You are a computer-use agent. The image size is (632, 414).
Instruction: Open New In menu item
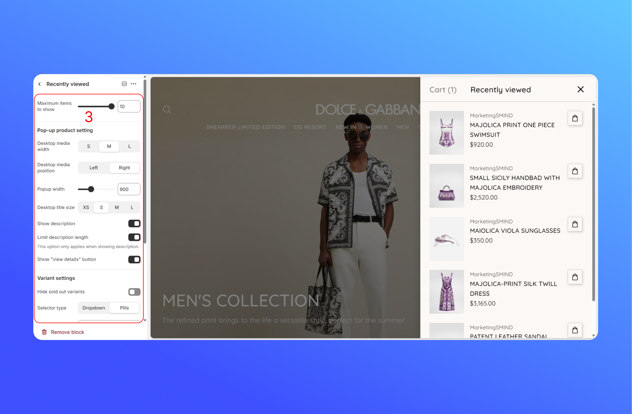click(x=346, y=127)
